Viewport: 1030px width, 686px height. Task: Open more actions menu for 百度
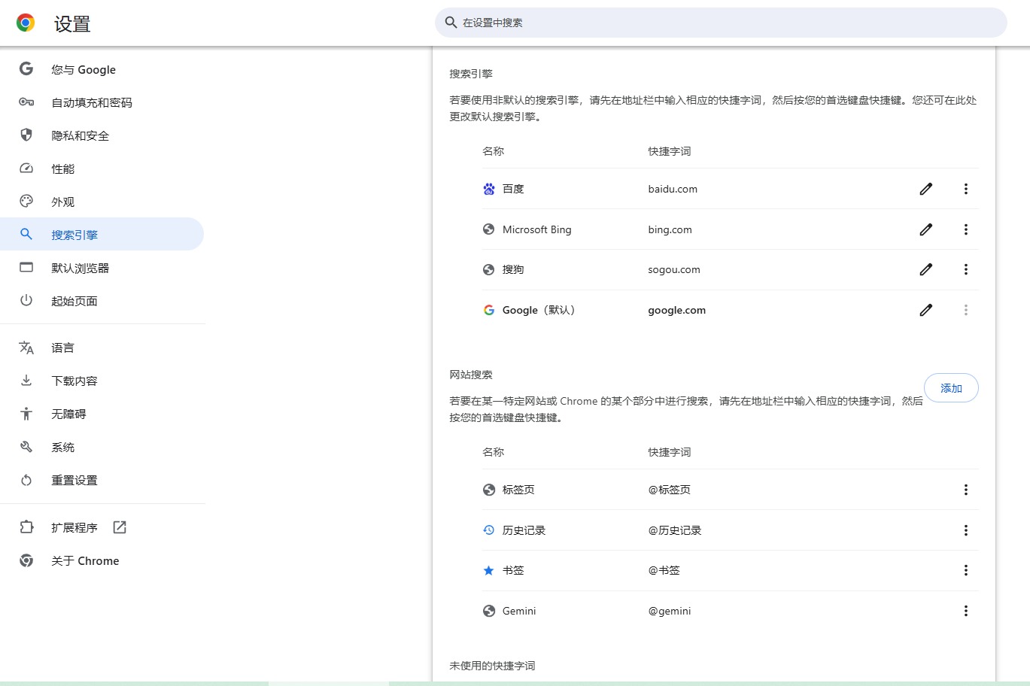(x=966, y=189)
